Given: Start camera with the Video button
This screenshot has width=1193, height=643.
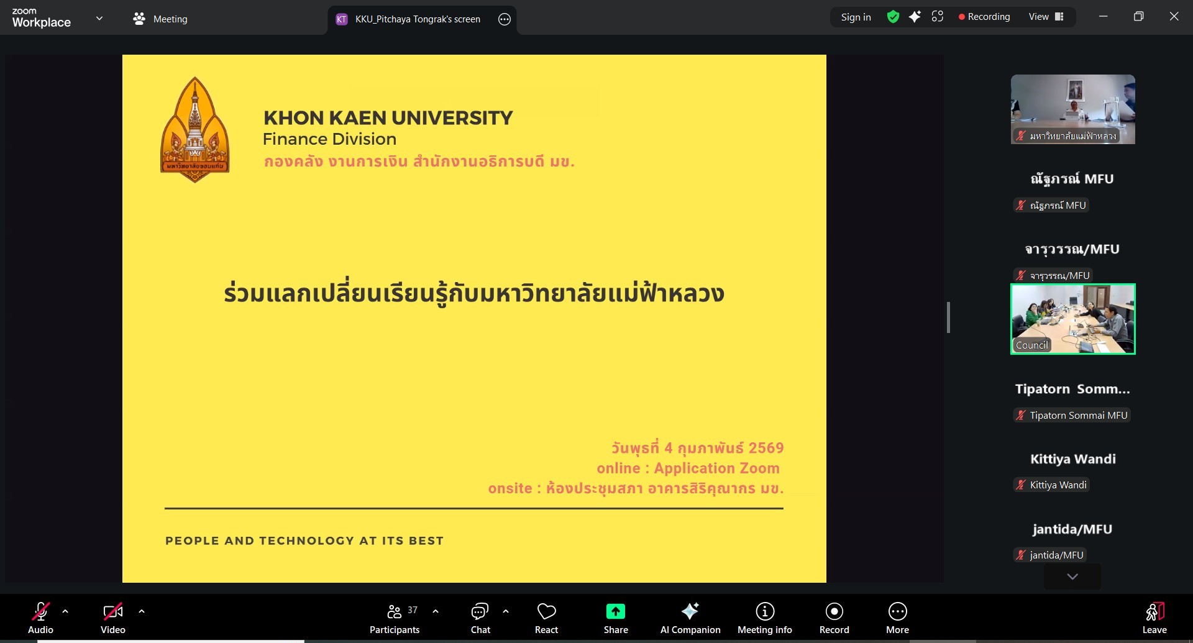Looking at the screenshot, I should (112, 618).
